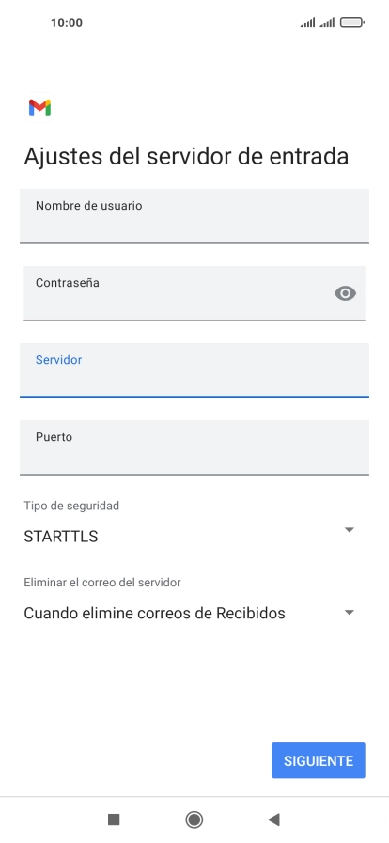Toggle password visibility eye icon
This screenshot has height=843, width=389.
coord(345,293)
